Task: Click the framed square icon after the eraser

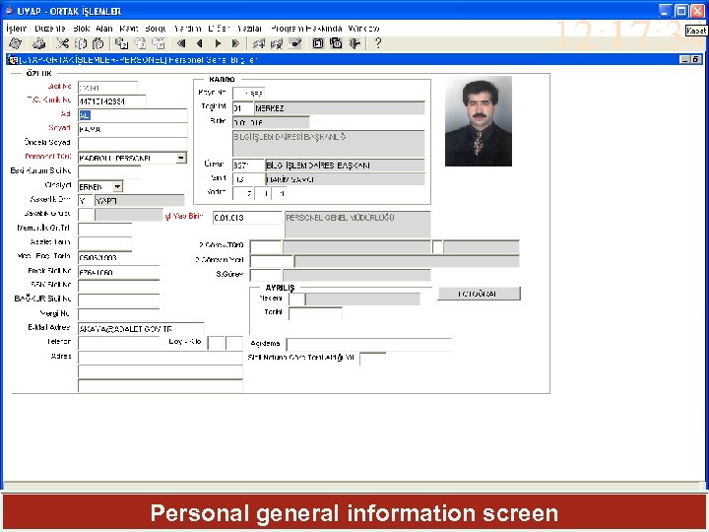Action: click(318, 43)
